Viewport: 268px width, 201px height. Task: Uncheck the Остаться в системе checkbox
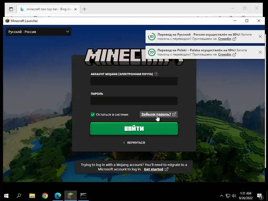(x=93, y=115)
